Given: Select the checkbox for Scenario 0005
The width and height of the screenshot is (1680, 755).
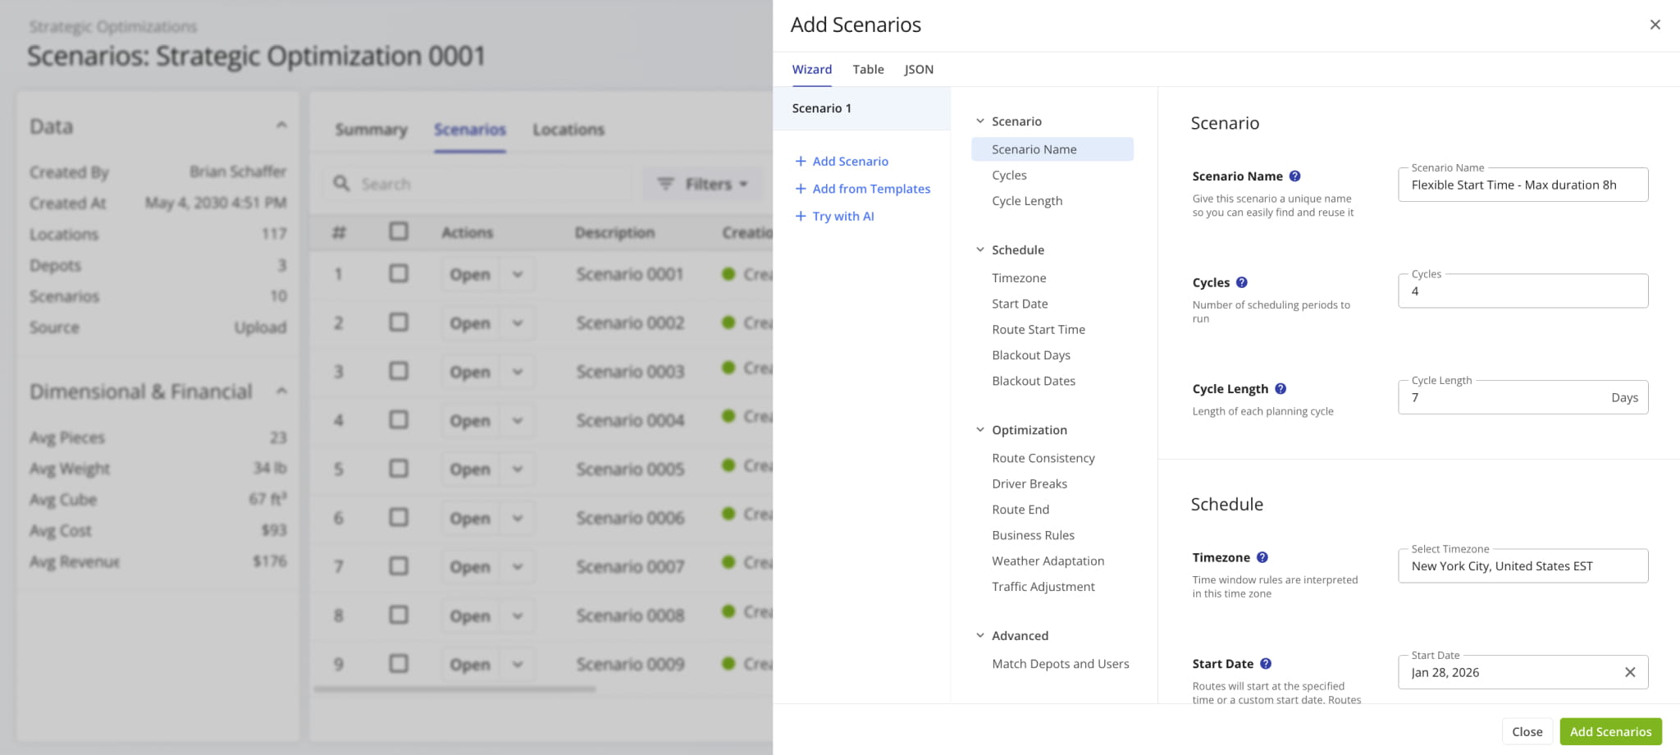Looking at the screenshot, I should point(399,469).
